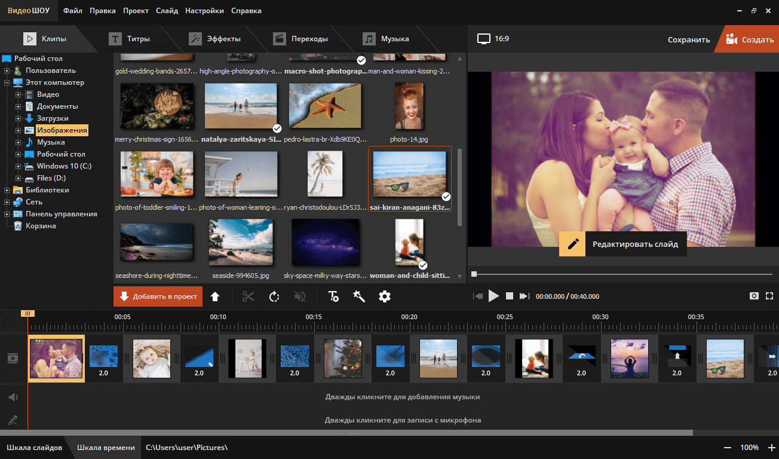Viewport: 779px width, 459px height.
Task: Click the add text icon
Action: (333, 296)
